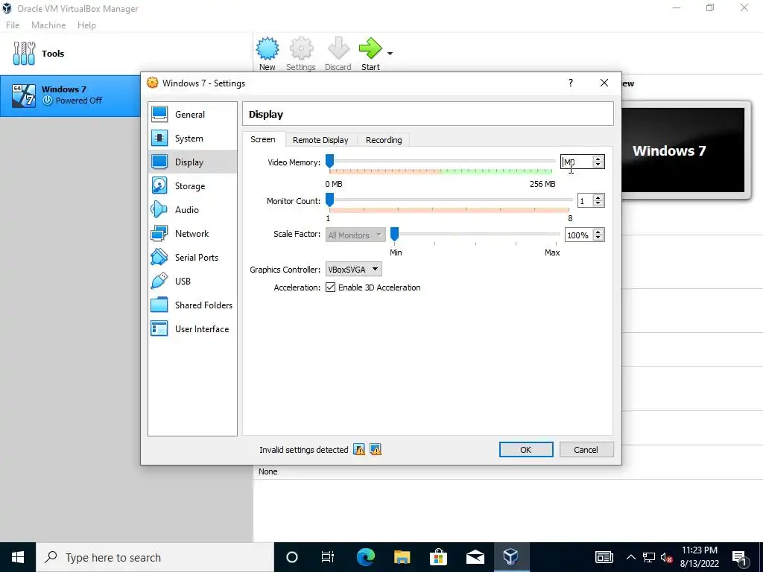Open the Network settings category
763x572 pixels.
[192, 233]
